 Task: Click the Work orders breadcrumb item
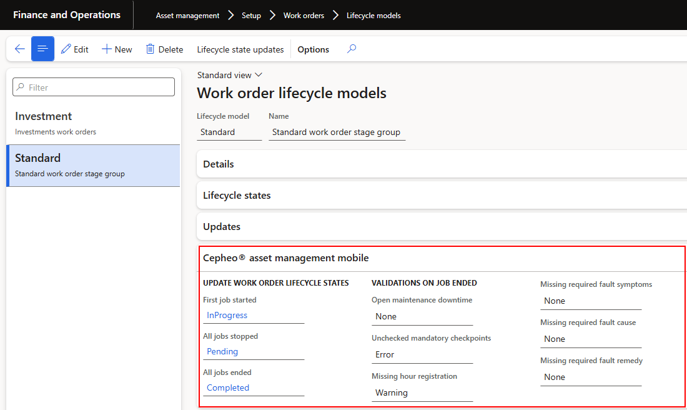304,16
